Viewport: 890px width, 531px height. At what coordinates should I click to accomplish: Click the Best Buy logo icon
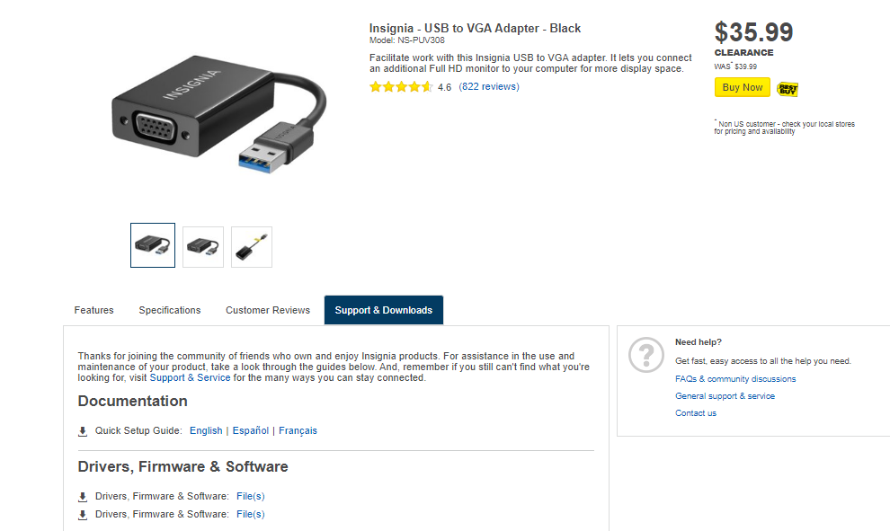788,89
